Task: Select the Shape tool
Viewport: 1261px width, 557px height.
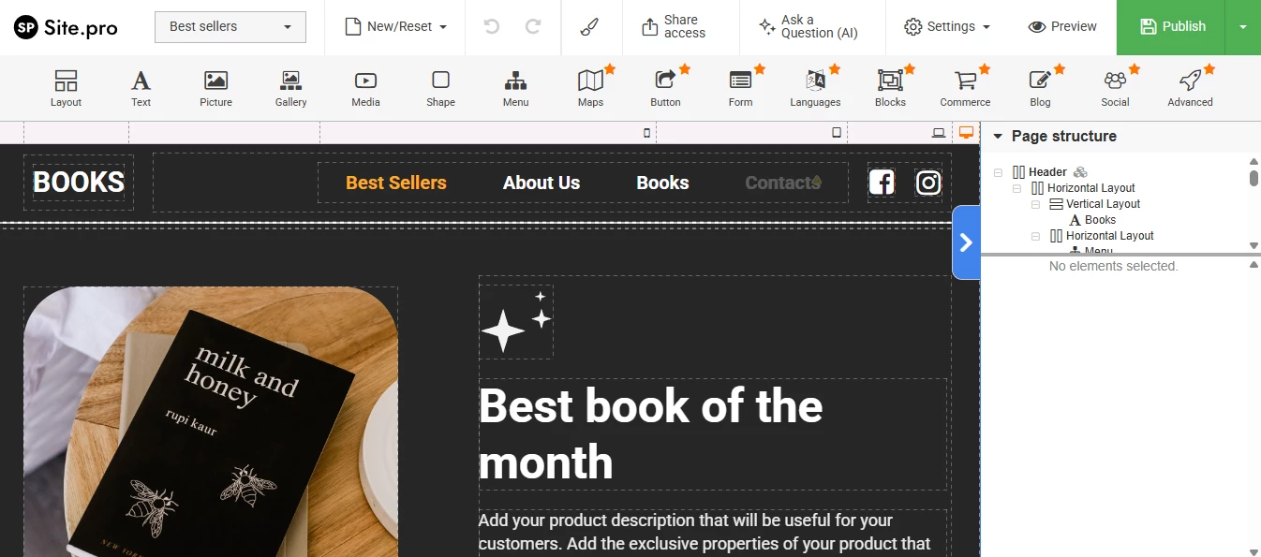Action: click(440, 87)
